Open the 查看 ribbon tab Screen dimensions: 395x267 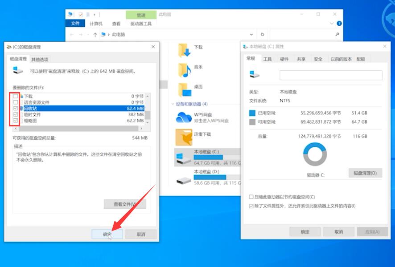pyautogui.click(x=116, y=24)
